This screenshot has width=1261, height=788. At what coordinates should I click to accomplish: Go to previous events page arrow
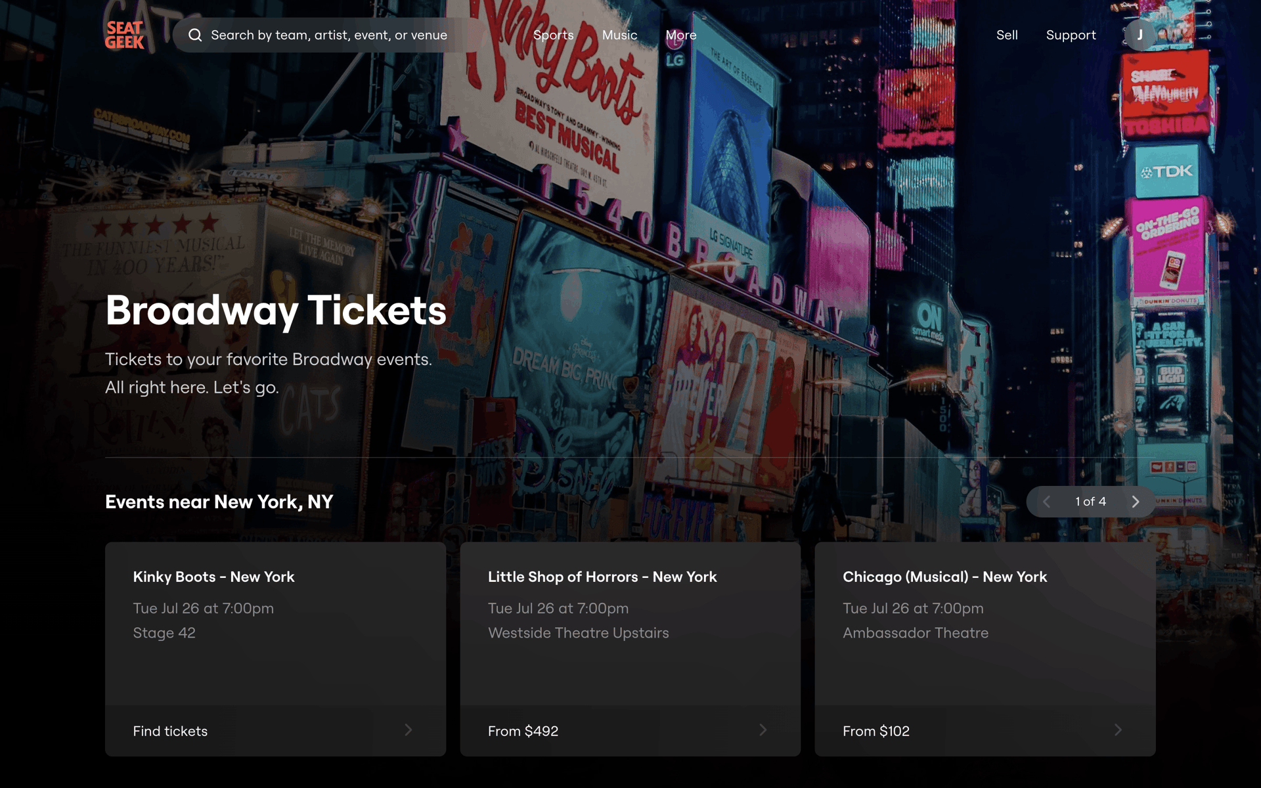point(1047,502)
